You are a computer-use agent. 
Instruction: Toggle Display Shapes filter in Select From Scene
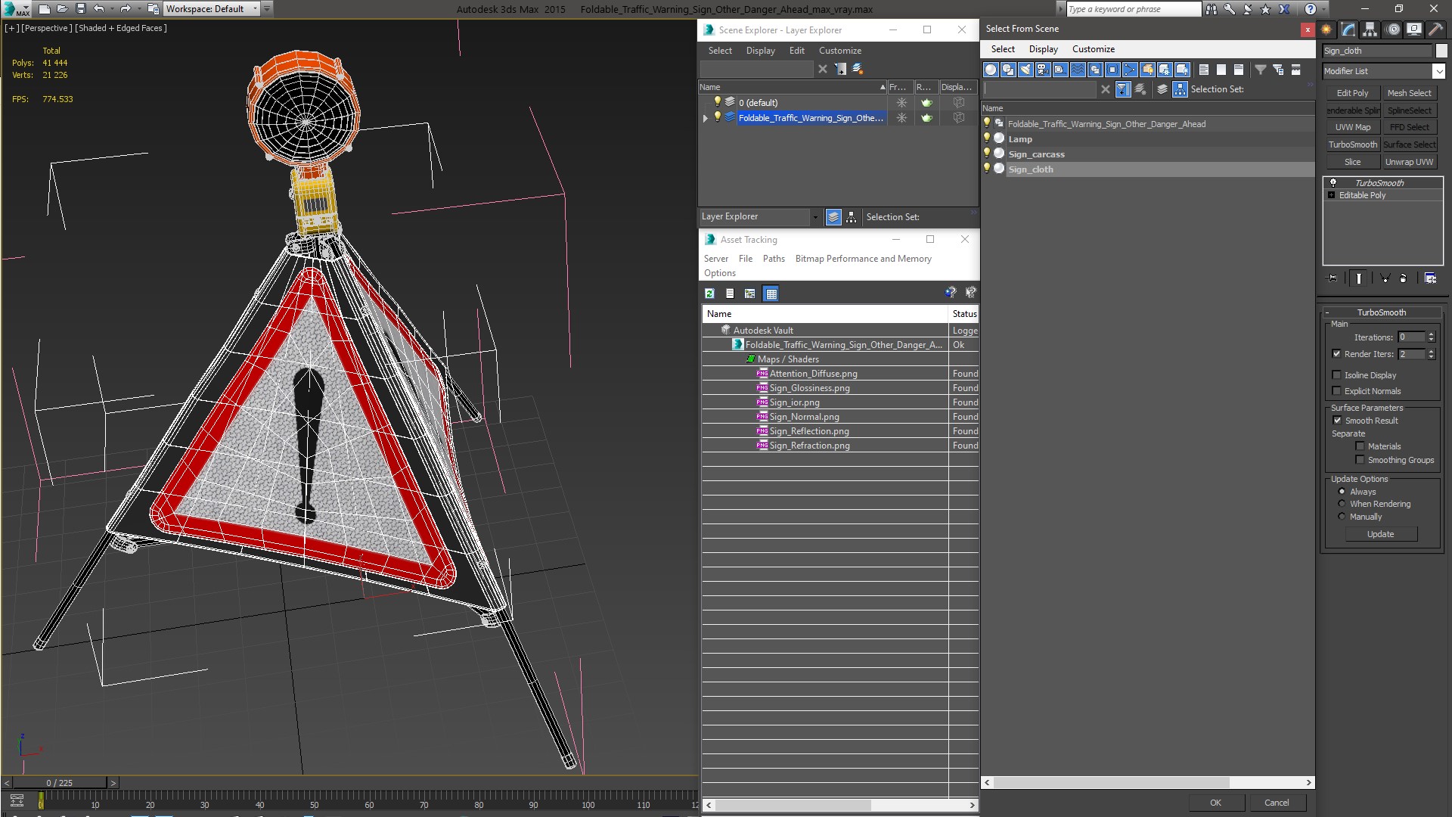[1008, 70]
